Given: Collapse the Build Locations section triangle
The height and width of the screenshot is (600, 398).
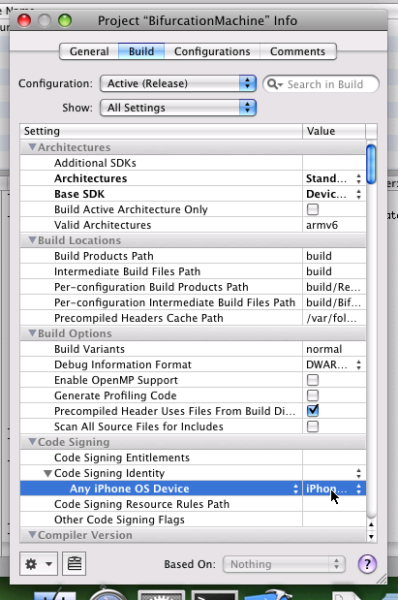Looking at the screenshot, I should pyautogui.click(x=33, y=240).
